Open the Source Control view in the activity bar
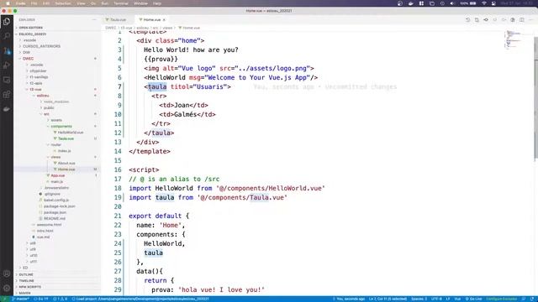 (7, 51)
